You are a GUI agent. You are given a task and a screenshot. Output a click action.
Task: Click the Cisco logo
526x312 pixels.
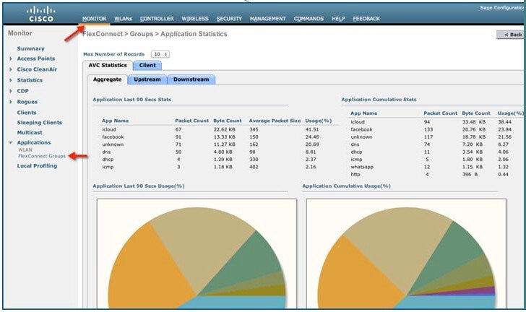pyautogui.click(x=40, y=14)
